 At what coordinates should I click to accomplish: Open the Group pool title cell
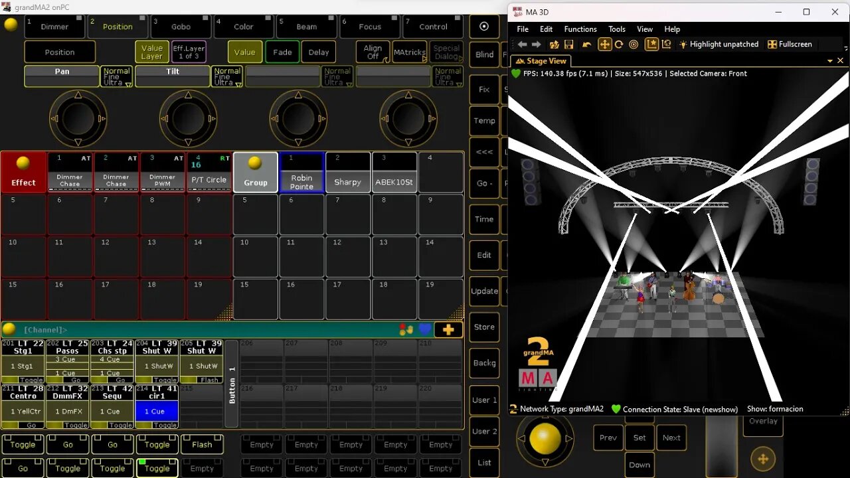coord(256,172)
